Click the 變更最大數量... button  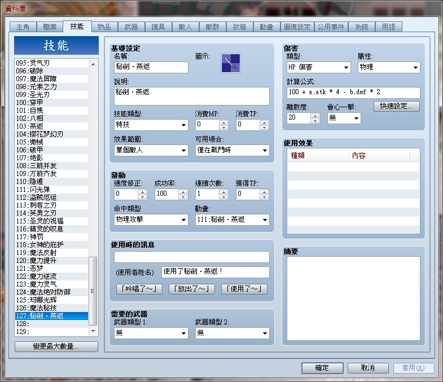(56, 346)
